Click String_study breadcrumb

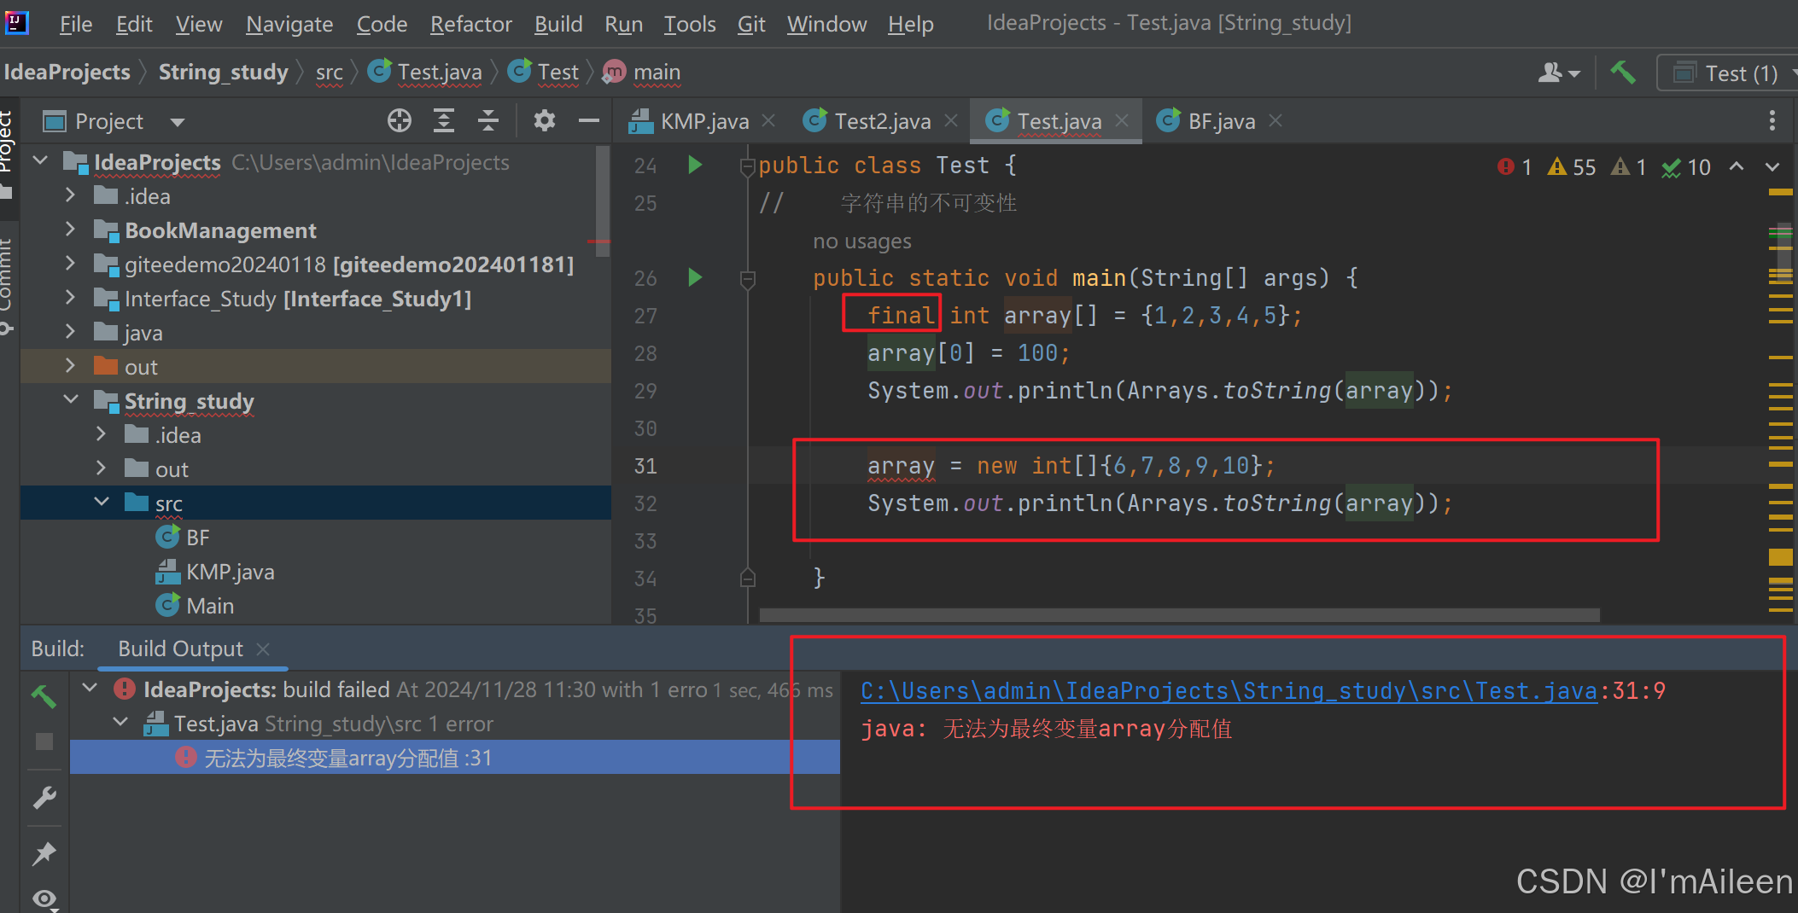click(223, 73)
